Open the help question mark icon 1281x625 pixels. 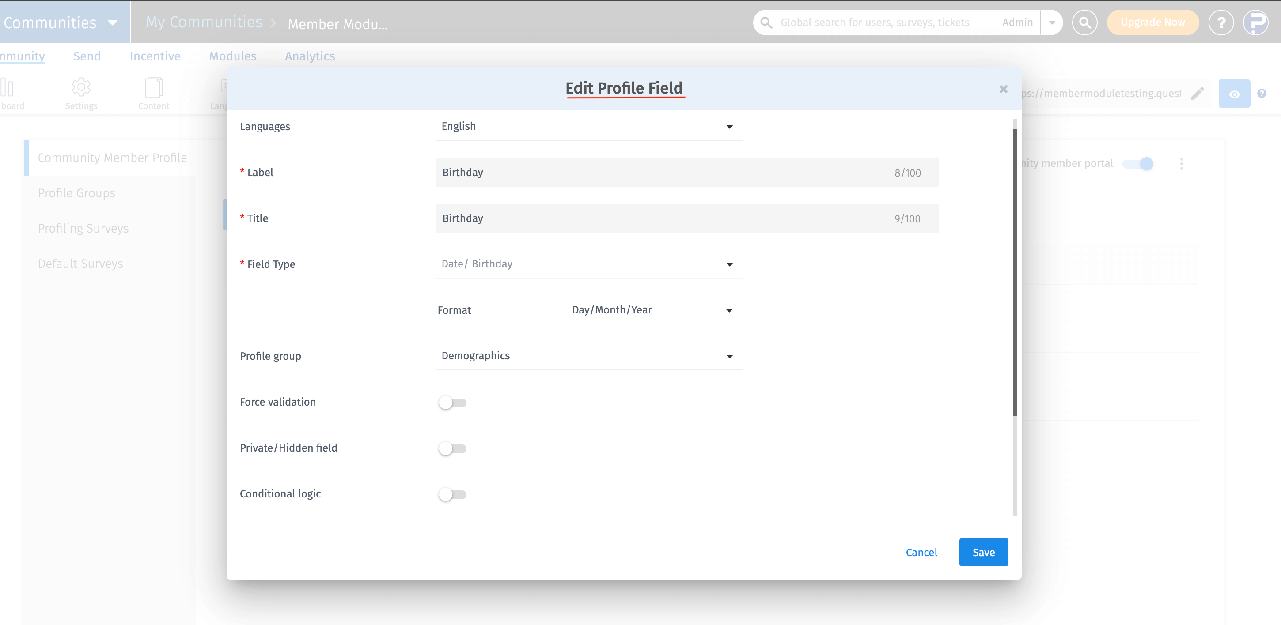tap(1221, 23)
